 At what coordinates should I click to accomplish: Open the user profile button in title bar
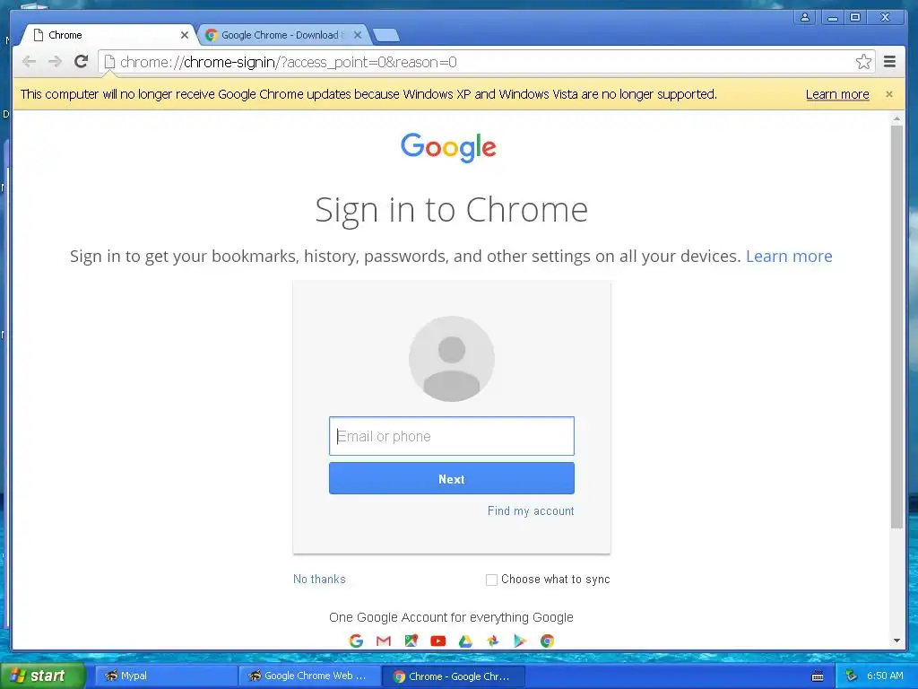click(x=805, y=17)
